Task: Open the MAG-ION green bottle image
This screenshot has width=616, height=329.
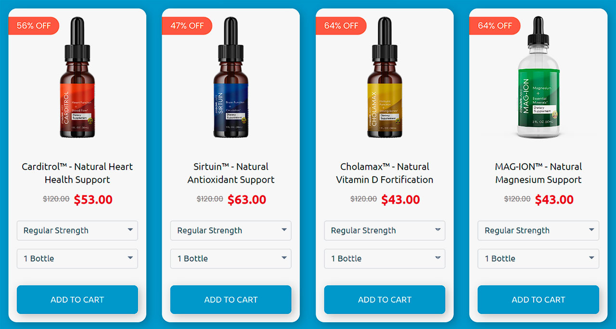Action: (x=539, y=77)
